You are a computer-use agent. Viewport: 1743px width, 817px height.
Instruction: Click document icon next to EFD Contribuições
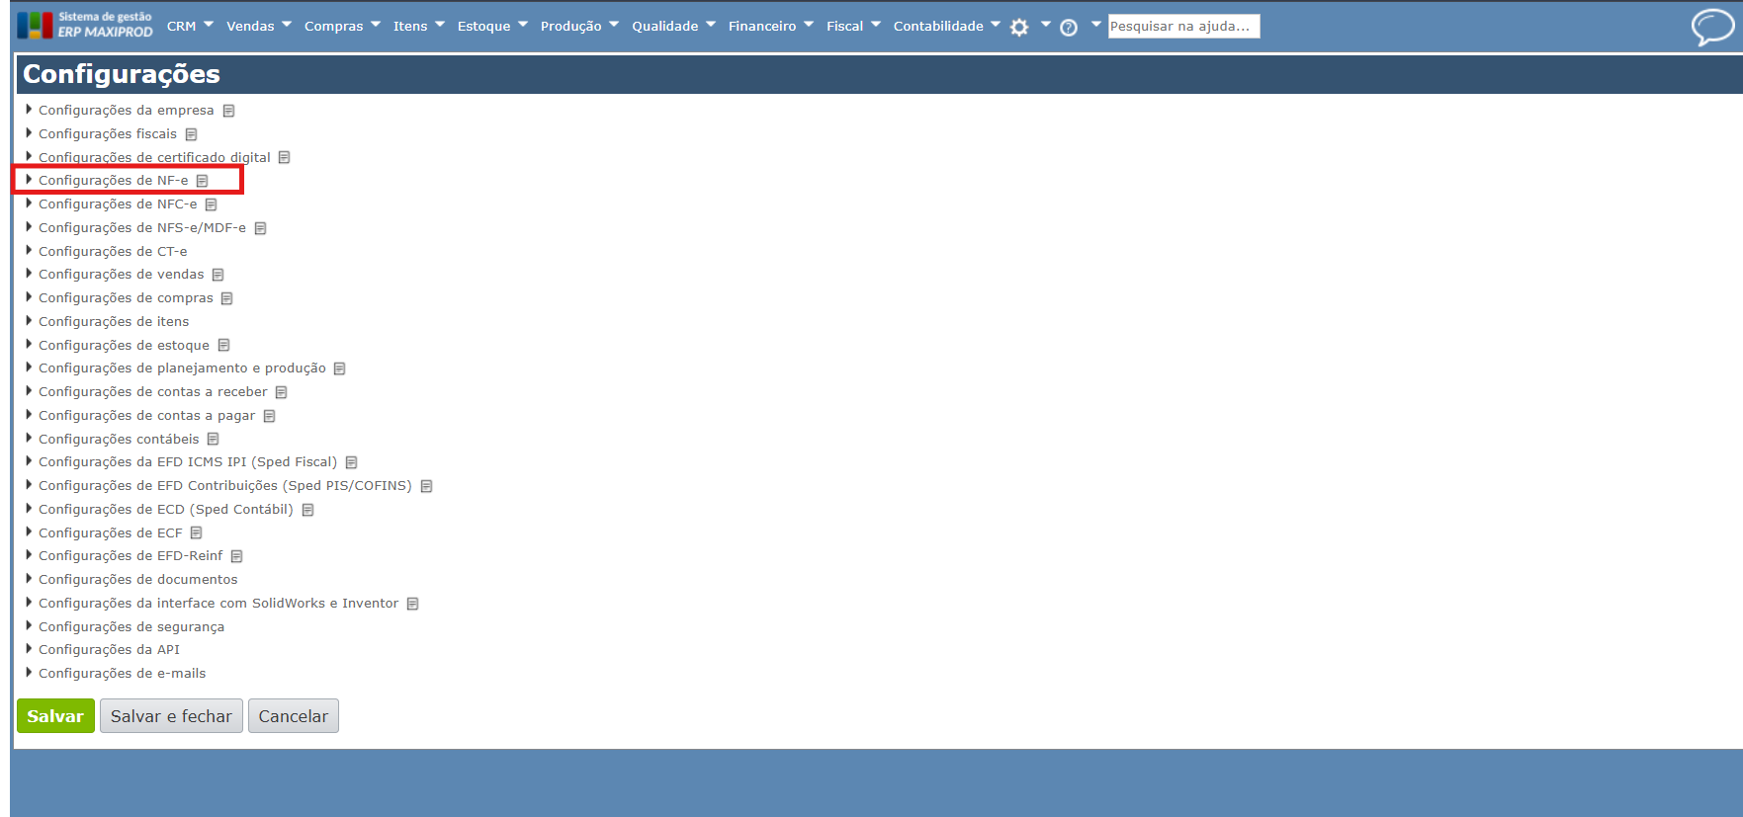click(x=426, y=486)
